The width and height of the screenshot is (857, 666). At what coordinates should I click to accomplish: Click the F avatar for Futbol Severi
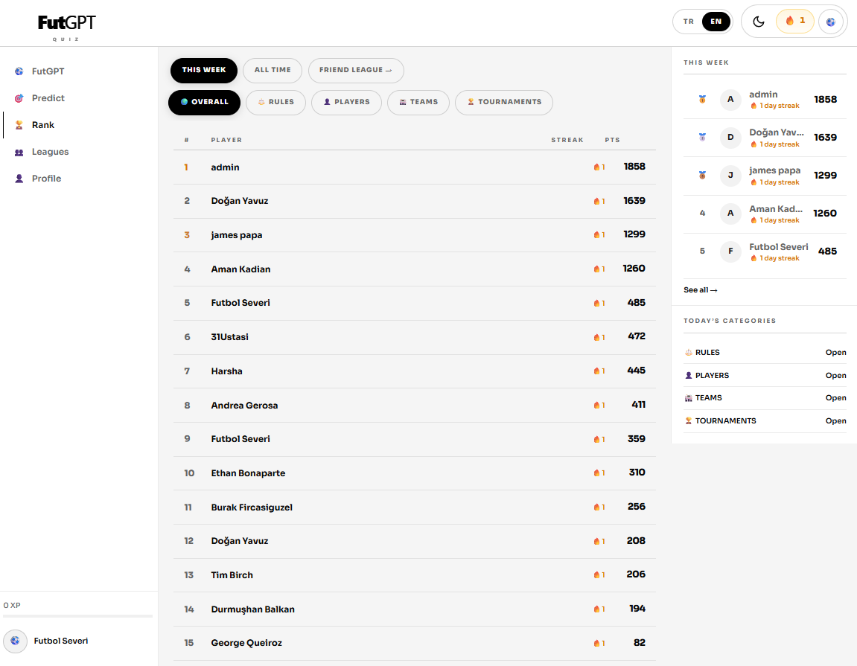[x=730, y=252]
